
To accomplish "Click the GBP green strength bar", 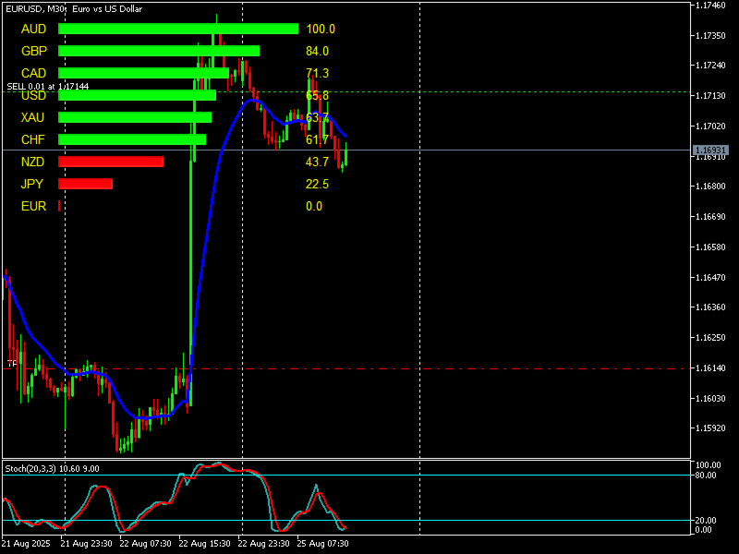I will [x=159, y=52].
